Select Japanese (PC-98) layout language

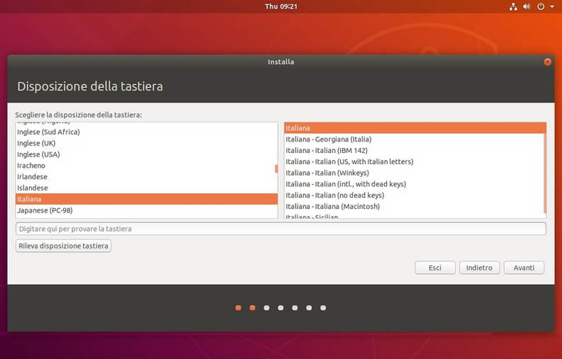point(44,210)
